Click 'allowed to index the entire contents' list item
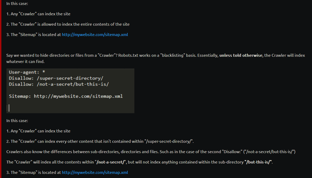312x178 pixels. tap(68, 24)
